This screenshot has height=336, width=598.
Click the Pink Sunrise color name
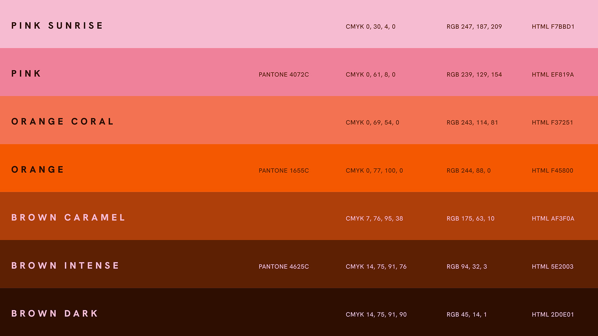pyautogui.click(x=57, y=26)
